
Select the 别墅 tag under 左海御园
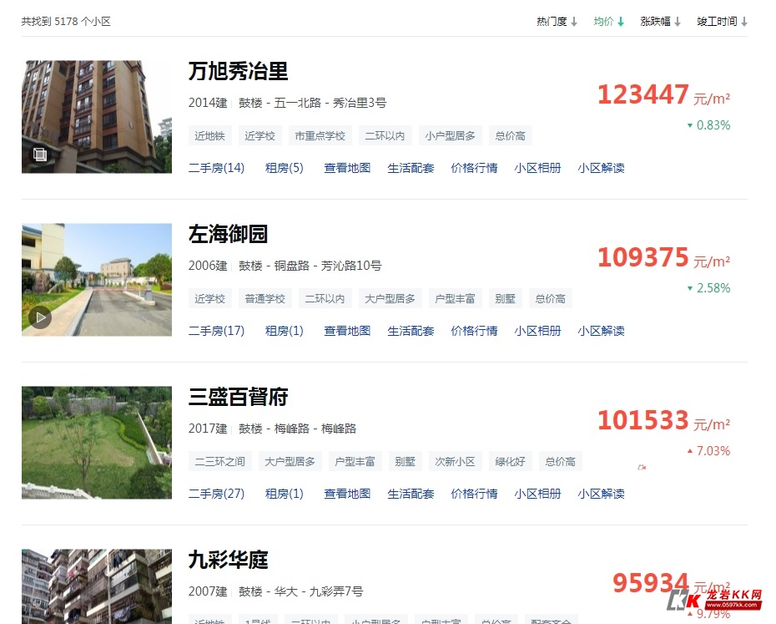tap(506, 298)
